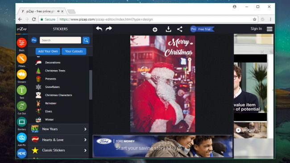Open Chrome options menu
This screenshot has height=163, width=290.
pyautogui.click(x=270, y=19)
